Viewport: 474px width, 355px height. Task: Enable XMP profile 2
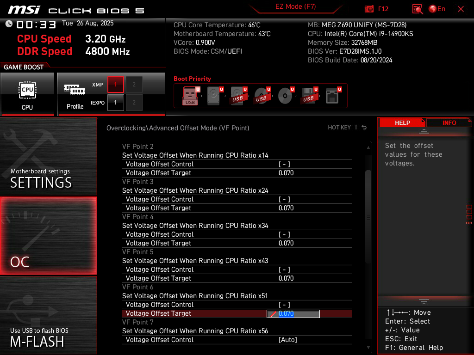pyautogui.click(x=134, y=85)
